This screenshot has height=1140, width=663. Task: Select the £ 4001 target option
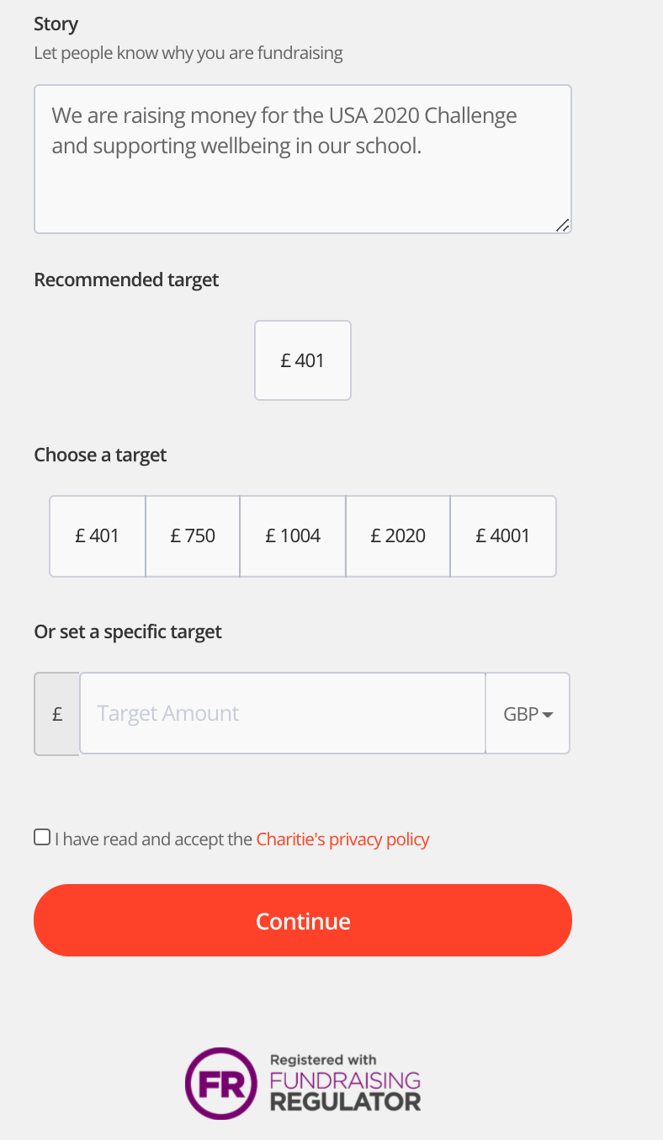(503, 535)
